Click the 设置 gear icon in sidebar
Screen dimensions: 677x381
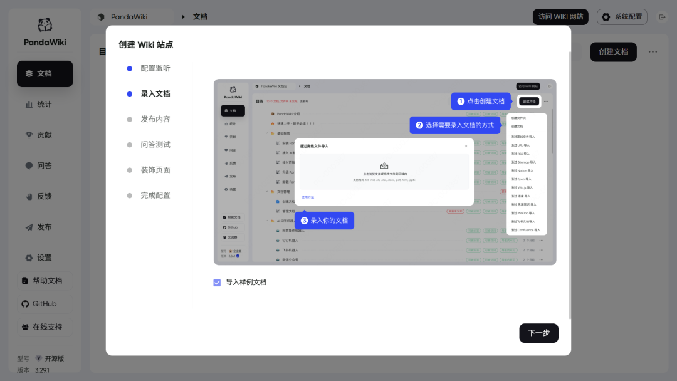coord(29,258)
